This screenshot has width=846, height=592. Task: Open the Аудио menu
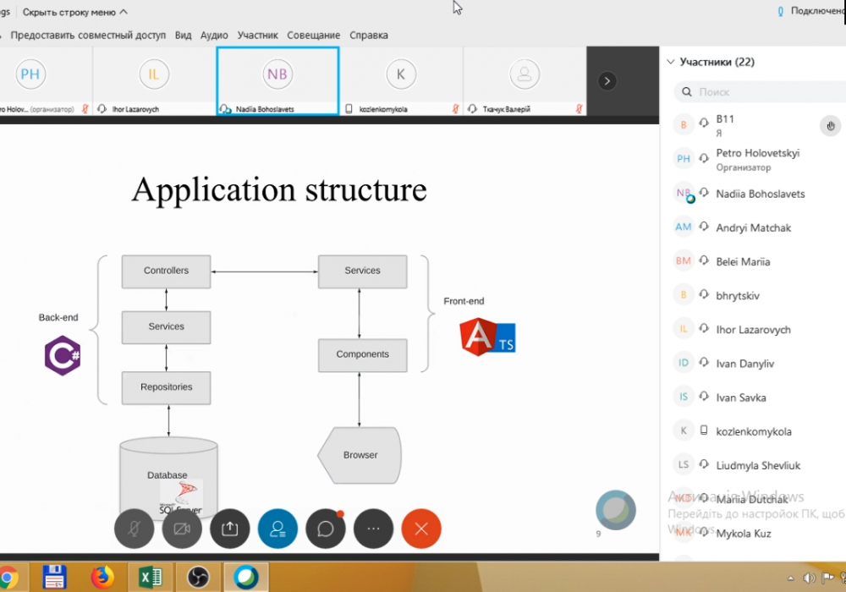click(214, 36)
